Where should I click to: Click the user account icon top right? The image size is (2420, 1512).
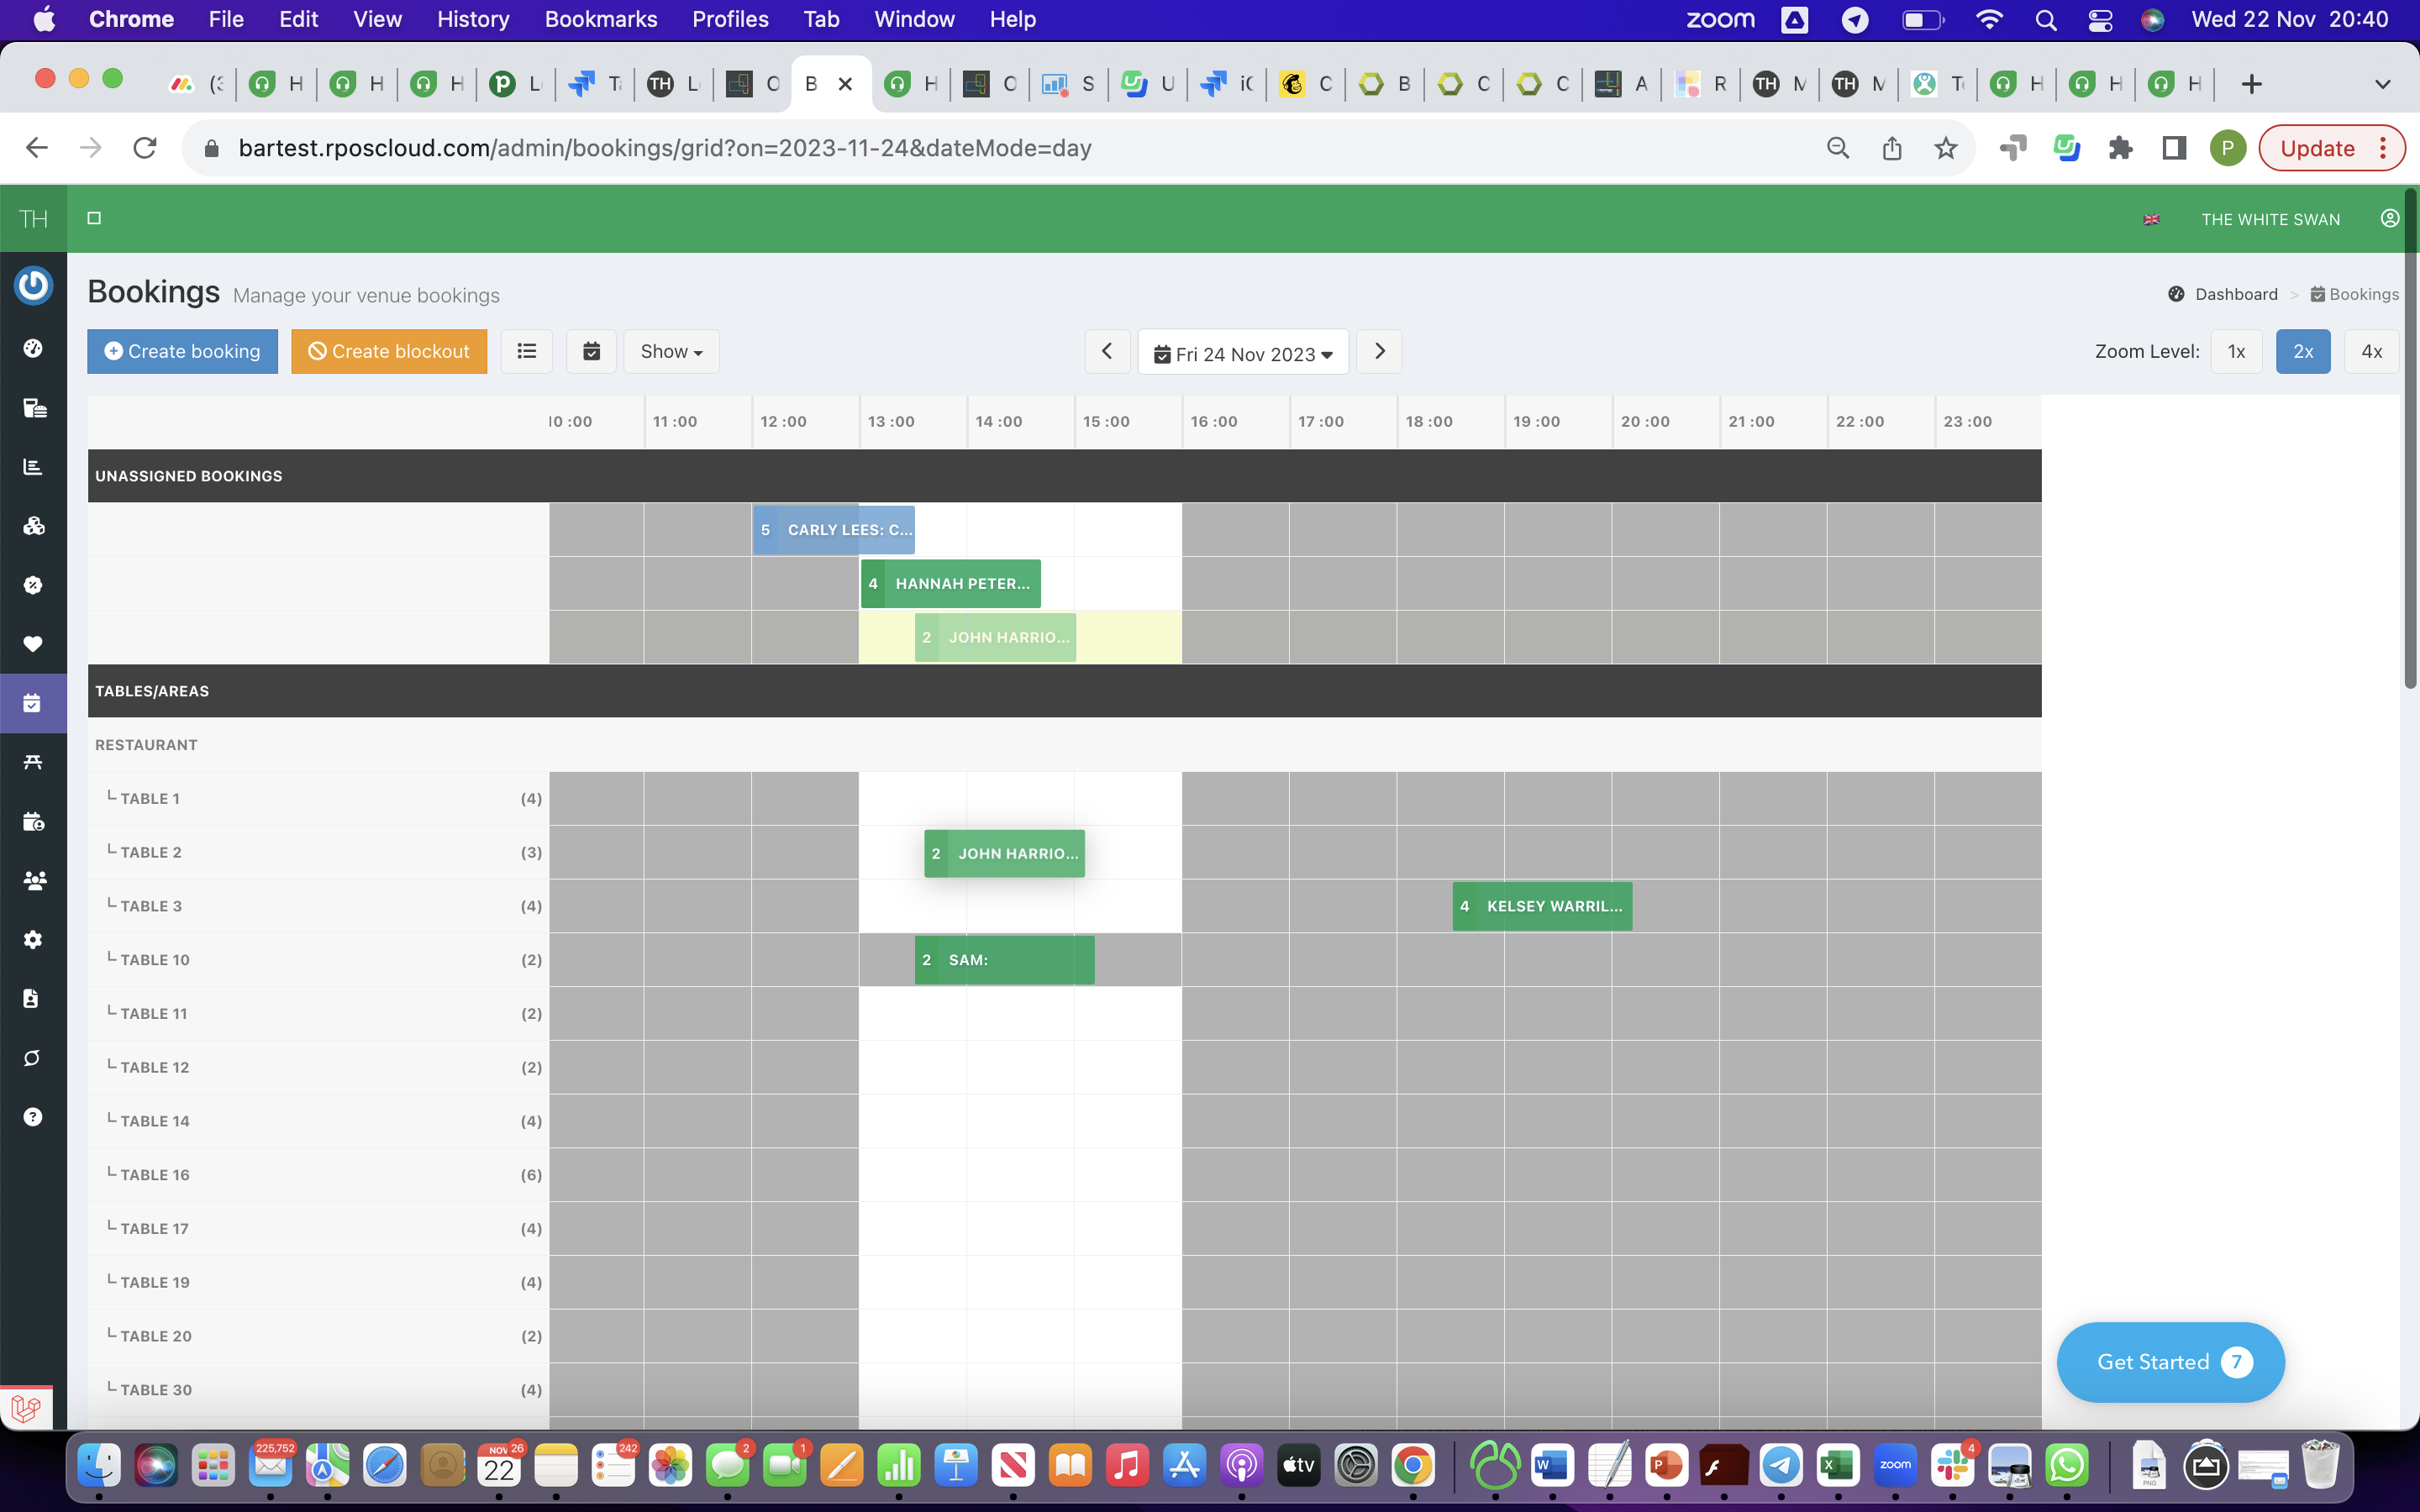tap(2389, 219)
